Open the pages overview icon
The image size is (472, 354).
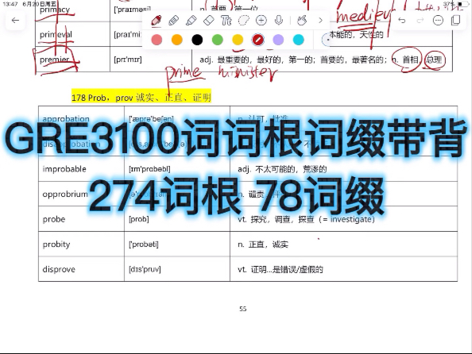pos(456,21)
